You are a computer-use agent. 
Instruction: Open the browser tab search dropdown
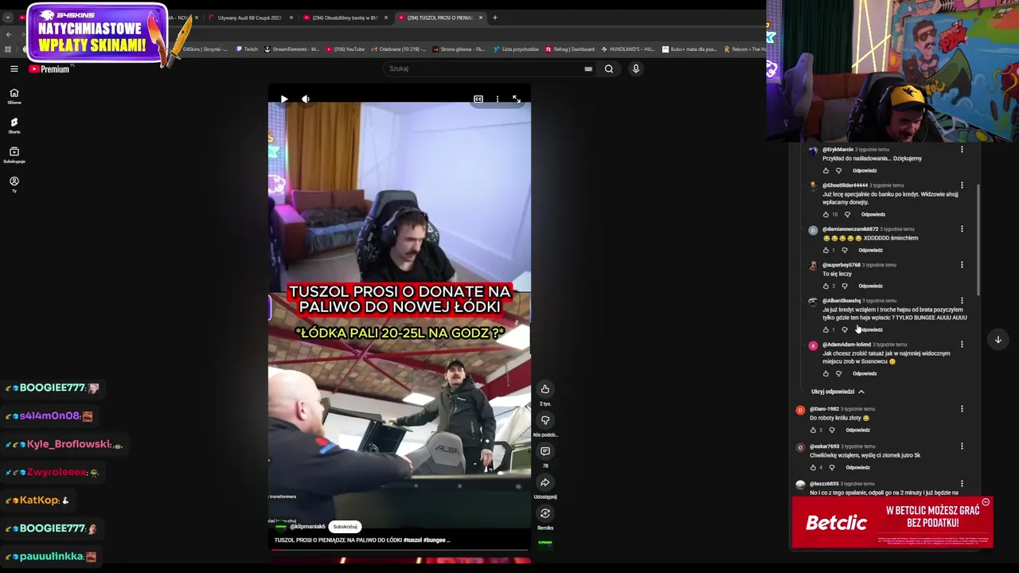pyautogui.click(x=8, y=18)
